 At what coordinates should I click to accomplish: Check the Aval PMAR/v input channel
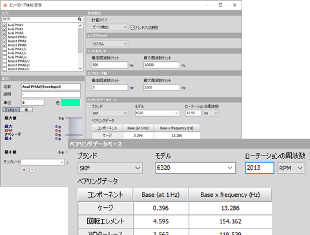click(5, 57)
